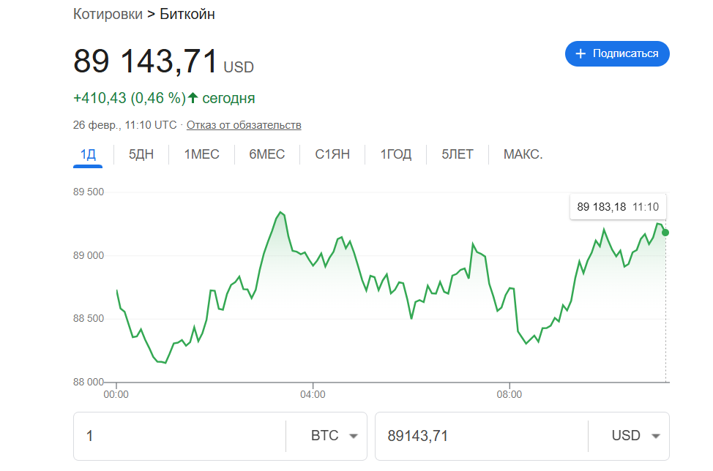Viewport: 713px width, 471px height.
Task: Select the С1ЯН year-to-date tab
Action: pos(332,154)
